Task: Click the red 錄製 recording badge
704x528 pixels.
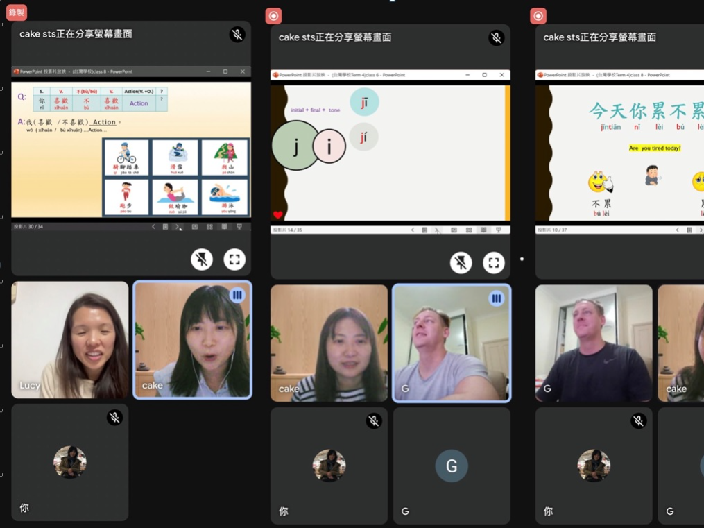Action: [x=16, y=12]
